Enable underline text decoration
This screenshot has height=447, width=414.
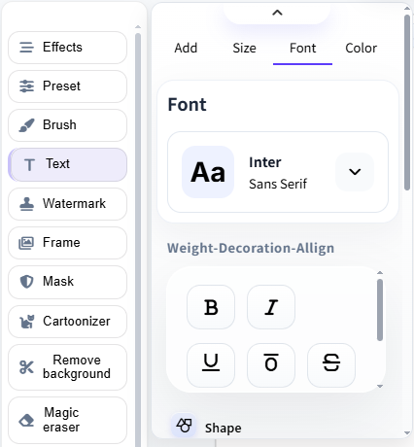click(x=211, y=365)
